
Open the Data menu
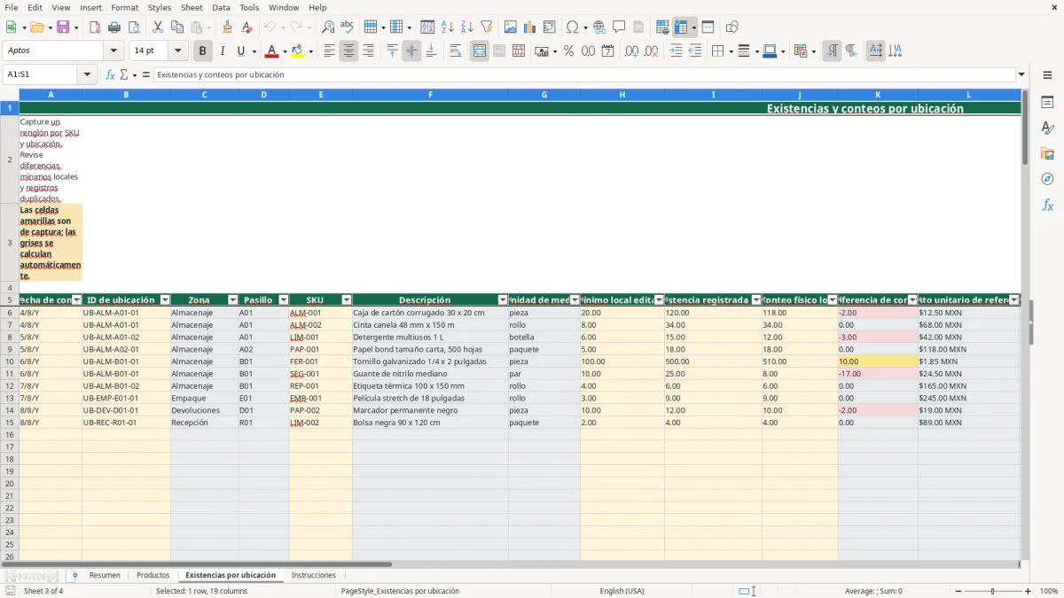[221, 7]
